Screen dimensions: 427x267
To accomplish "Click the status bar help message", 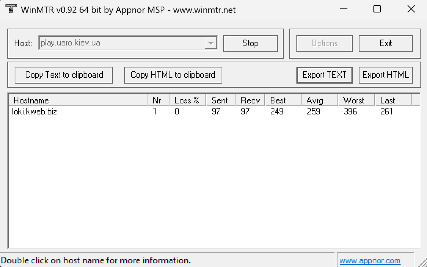I will click(x=96, y=260).
